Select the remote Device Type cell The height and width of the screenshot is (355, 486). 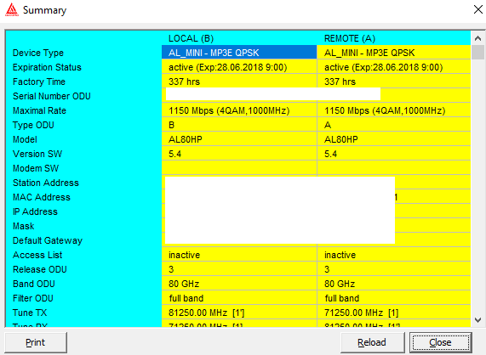click(x=393, y=53)
